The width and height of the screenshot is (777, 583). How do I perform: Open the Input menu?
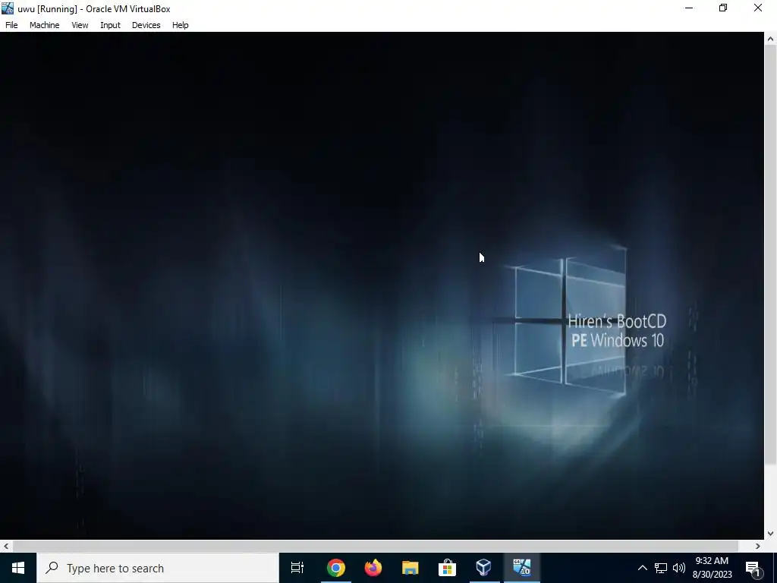(x=110, y=25)
